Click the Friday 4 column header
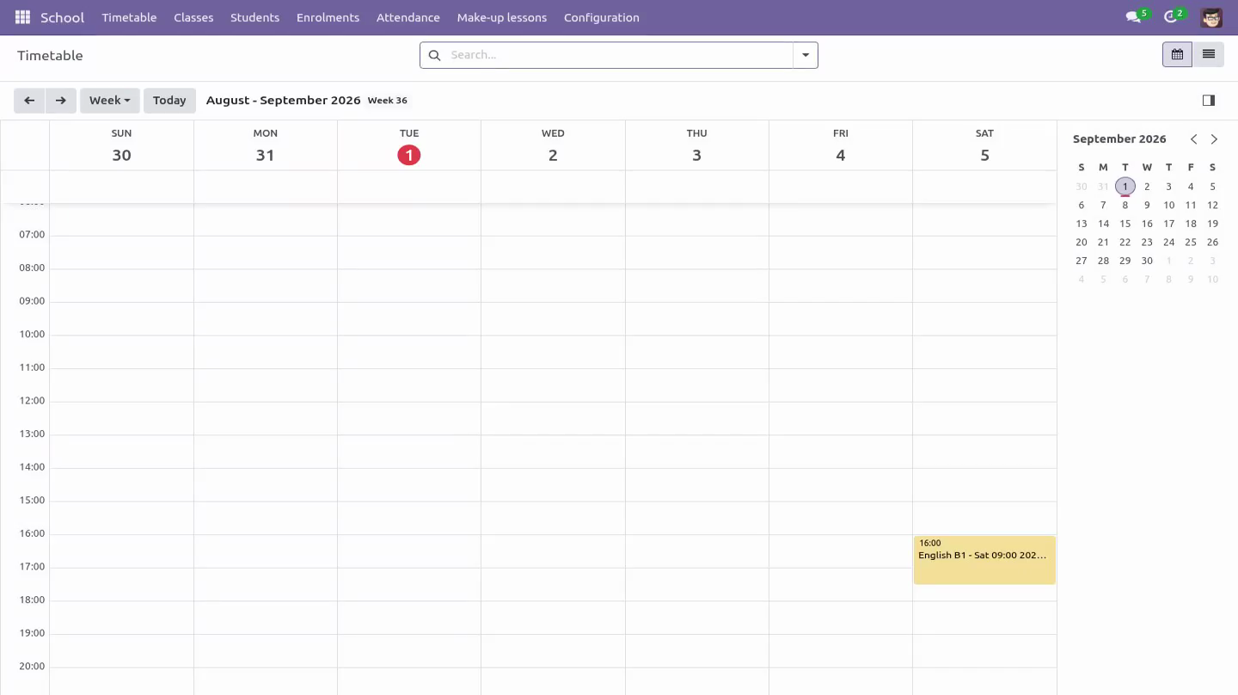The height and width of the screenshot is (695, 1238). coord(841,145)
